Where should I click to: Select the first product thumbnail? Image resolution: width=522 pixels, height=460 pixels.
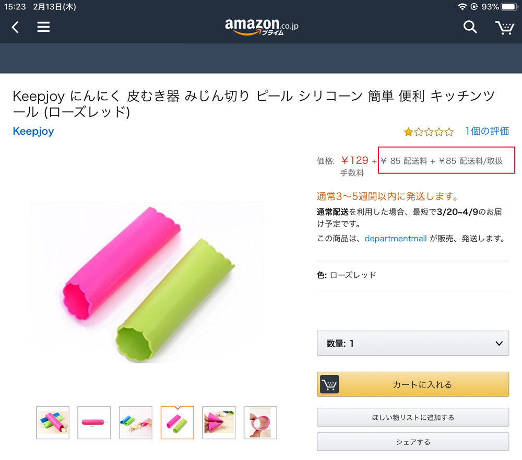click(53, 422)
